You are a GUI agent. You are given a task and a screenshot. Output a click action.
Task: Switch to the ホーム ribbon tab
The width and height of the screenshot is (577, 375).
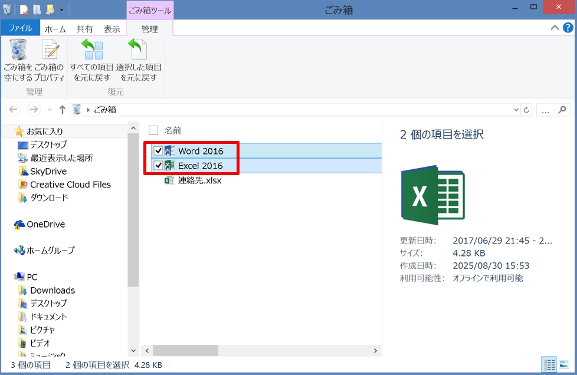click(55, 29)
